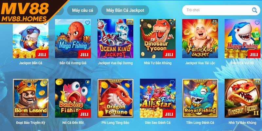Click heart icon on All-Star Fishing
262x131 pixels.
172,82
